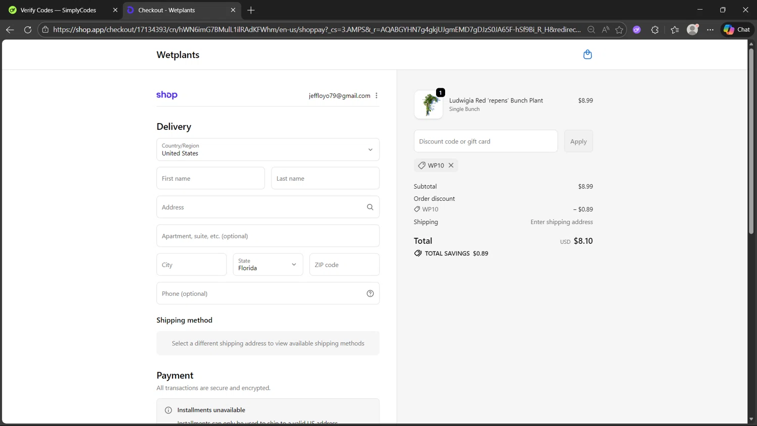
Task: Open the purple extension icon in toolbar
Action: click(637, 30)
